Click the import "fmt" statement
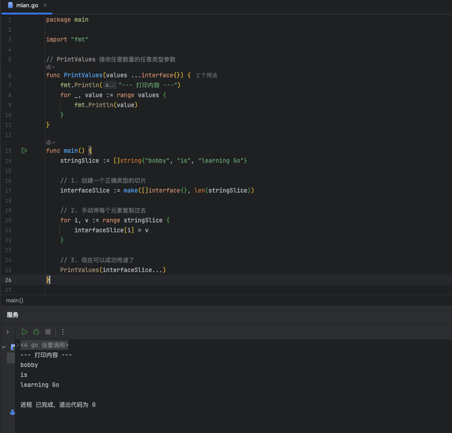The image size is (452, 433). [67, 39]
